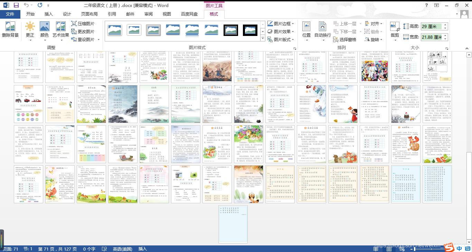Screen dimensions: 472x252
Task: Click '节: 1' section indicator
Action: [x=28, y=249]
